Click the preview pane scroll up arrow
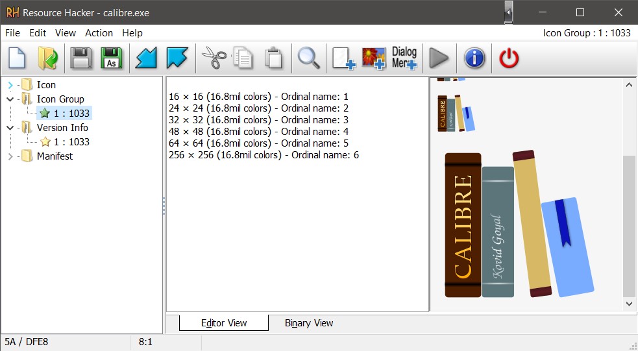The height and width of the screenshot is (351, 638). coord(629,85)
